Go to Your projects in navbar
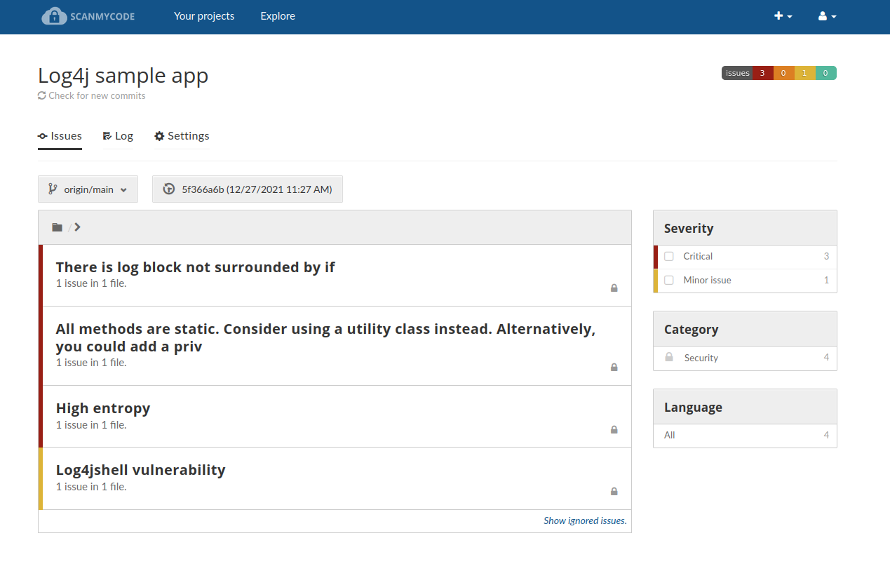Image resolution: width=890 pixels, height=578 pixels. [x=204, y=16]
